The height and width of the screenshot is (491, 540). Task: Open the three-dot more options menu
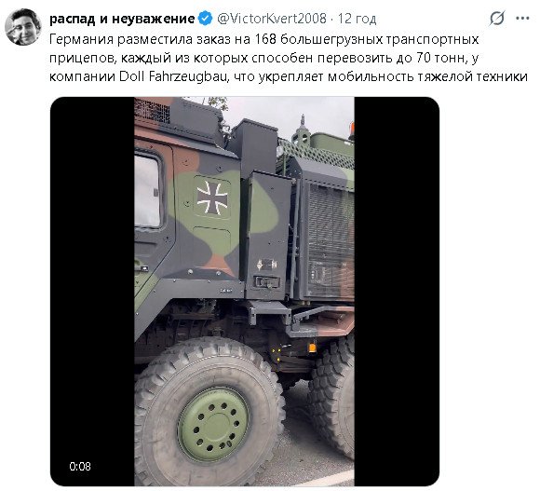(522, 19)
